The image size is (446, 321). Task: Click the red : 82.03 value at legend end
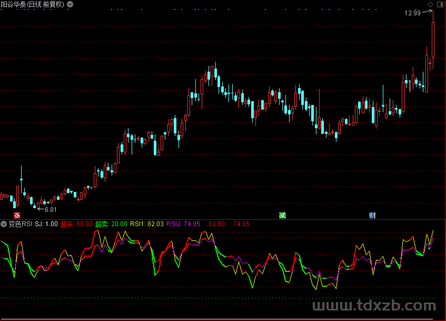coord(215,224)
